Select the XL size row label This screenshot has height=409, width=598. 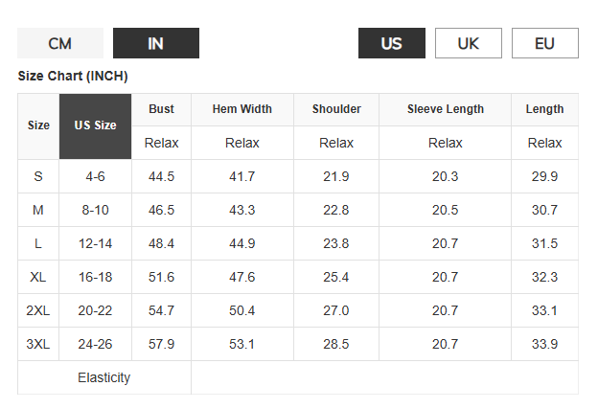coord(38,277)
